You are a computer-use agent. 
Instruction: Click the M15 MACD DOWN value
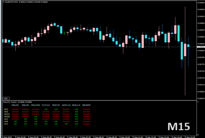tap(56, 114)
